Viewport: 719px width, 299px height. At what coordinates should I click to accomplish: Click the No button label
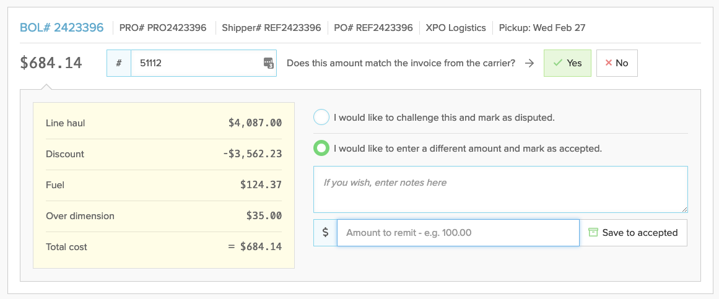point(622,63)
